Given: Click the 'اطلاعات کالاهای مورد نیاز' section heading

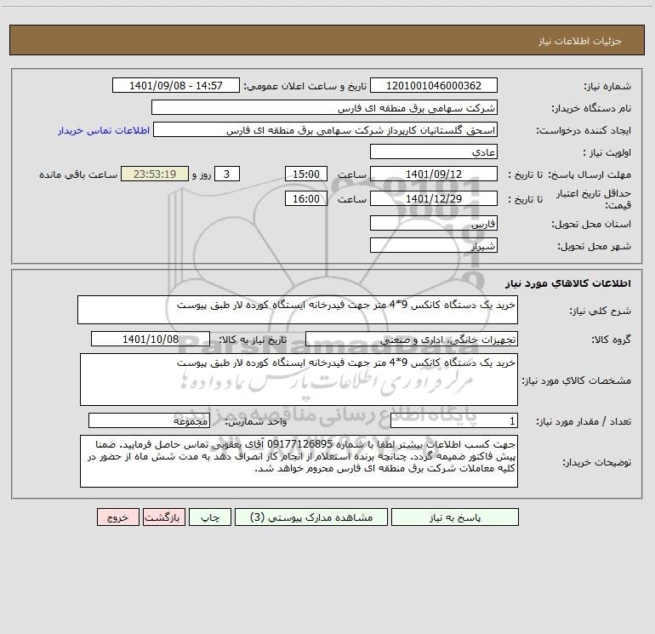Looking at the screenshot, I should click(x=567, y=283).
